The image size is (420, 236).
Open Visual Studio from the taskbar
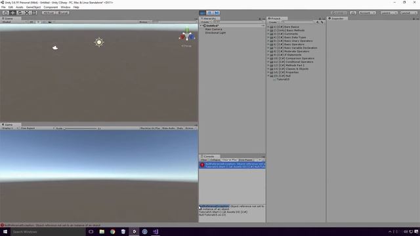click(x=156, y=231)
